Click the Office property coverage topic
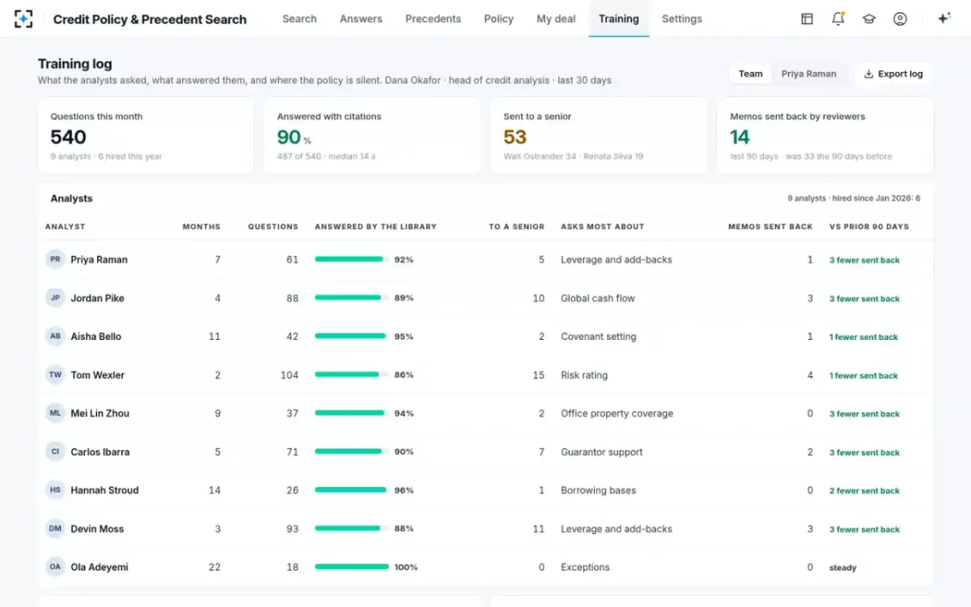This screenshot has height=607, width=971. click(x=617, y=414)
